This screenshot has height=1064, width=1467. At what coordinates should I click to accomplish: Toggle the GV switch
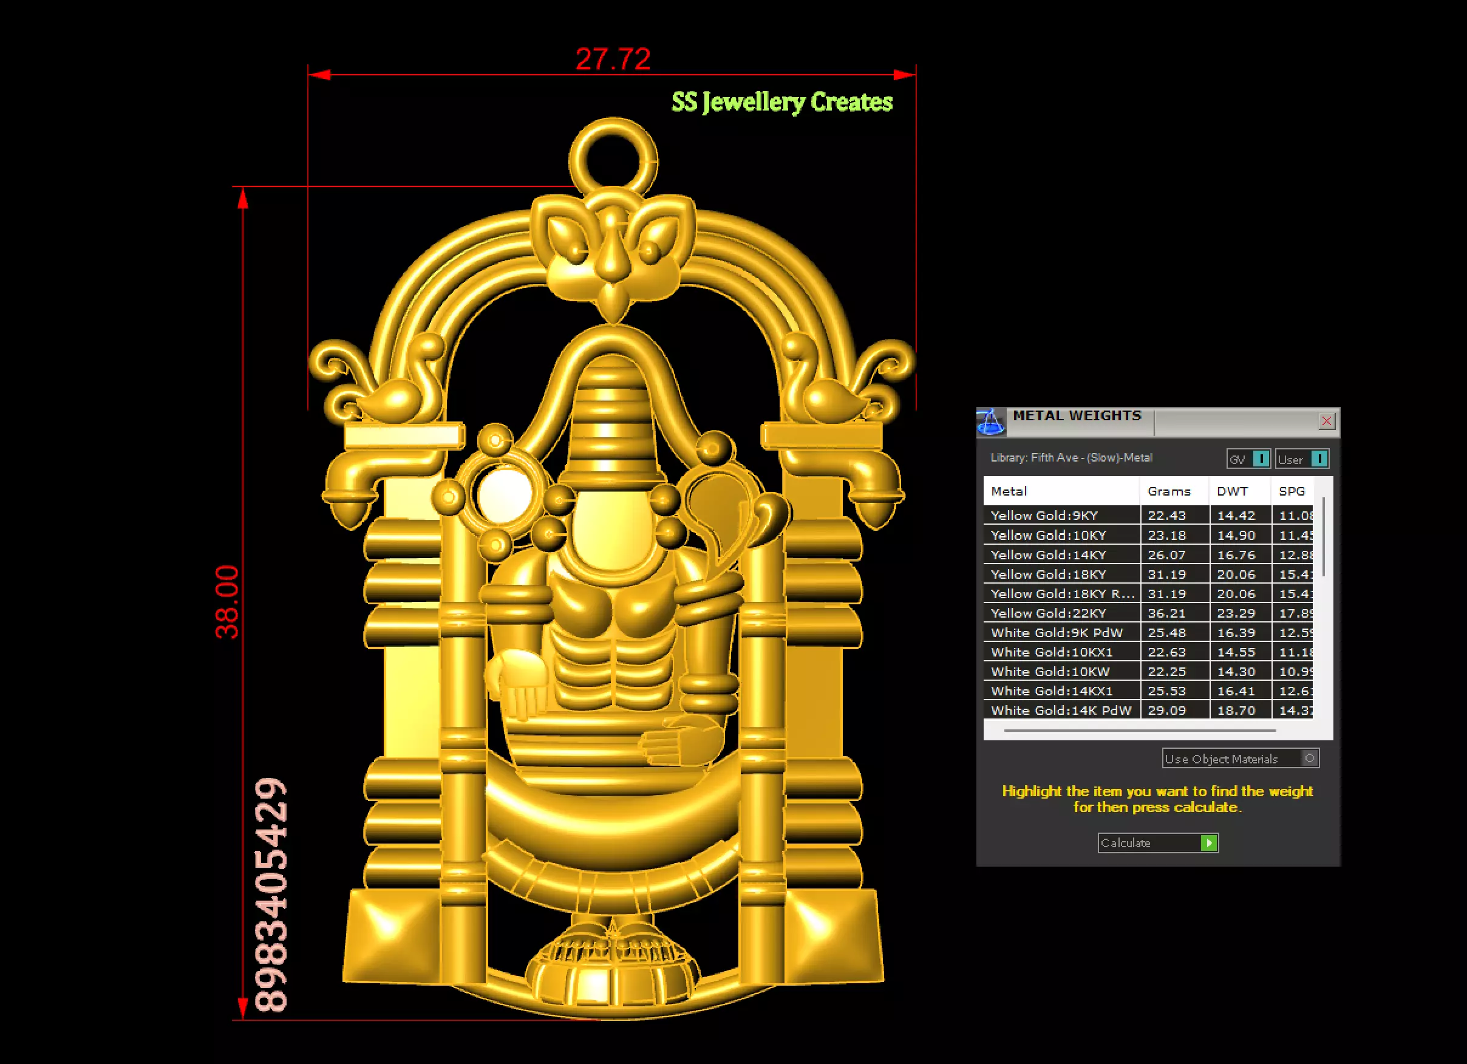[1248, 459]
